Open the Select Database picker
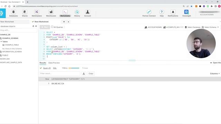Viewport: 221px width, 124px height. (x=193, y=27)
